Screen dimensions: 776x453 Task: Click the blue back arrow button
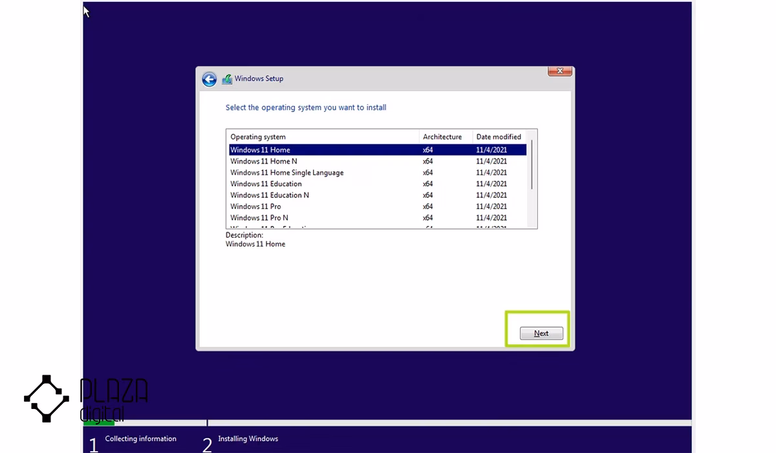coord(209,79)
